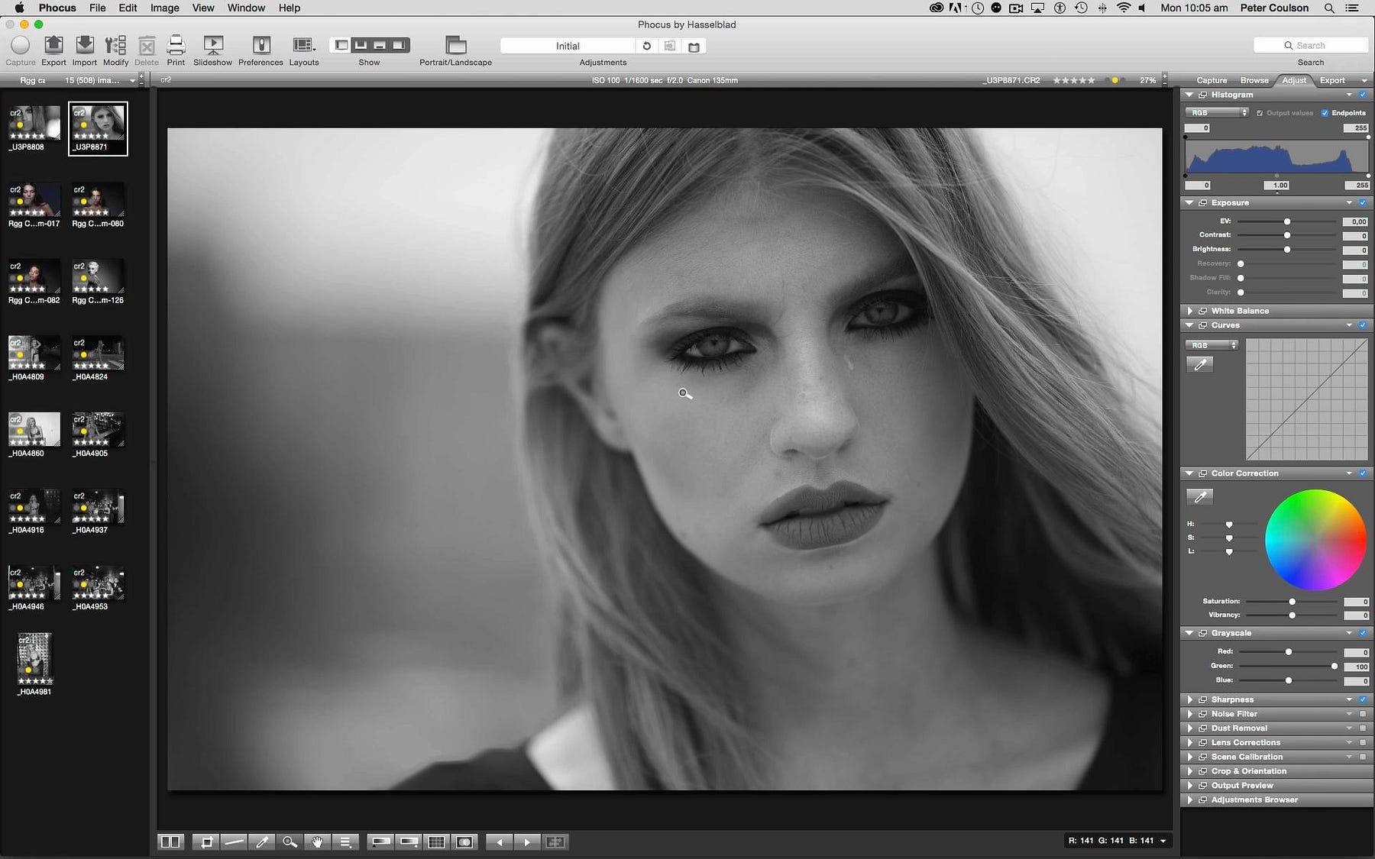
Task: Click the Search input field
Action: [1311, 46]
